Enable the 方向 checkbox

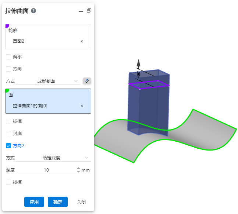pyautogui.click(x=8, y=69)
